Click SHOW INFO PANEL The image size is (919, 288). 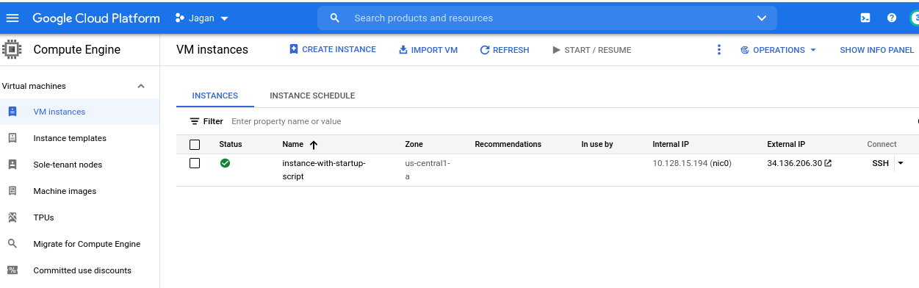click(877, 50)
